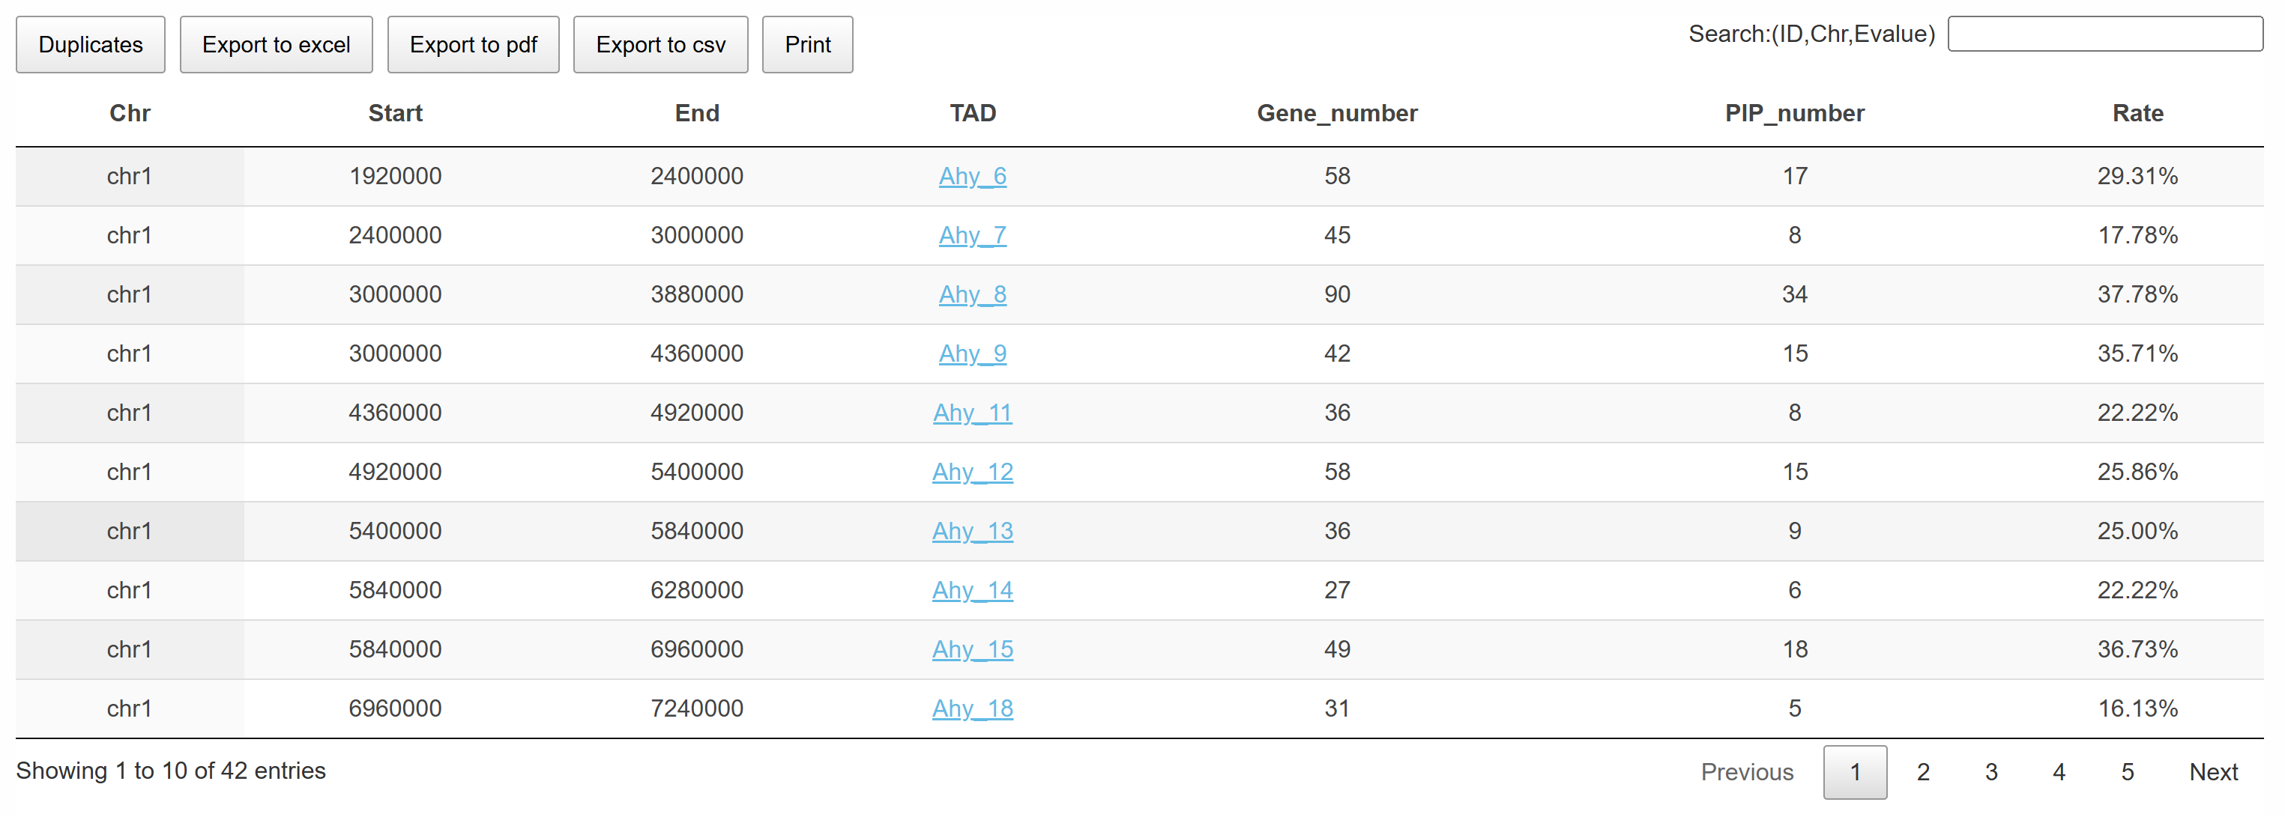Go to page 5 of entries
Image resolution: width=2285 pixels, height=817 pixels.
point(2126,772)
